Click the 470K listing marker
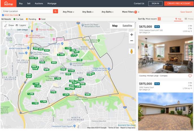Image resolution: width=194 pixels, height=131 pixels. click(x=79, y=60)
